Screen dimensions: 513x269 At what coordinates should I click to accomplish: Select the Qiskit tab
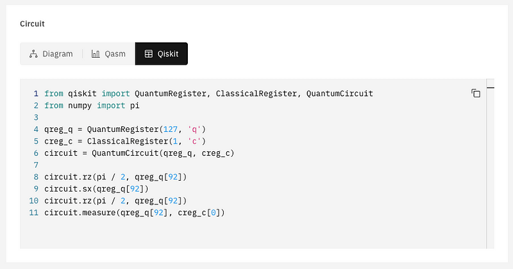coord(162,54)
